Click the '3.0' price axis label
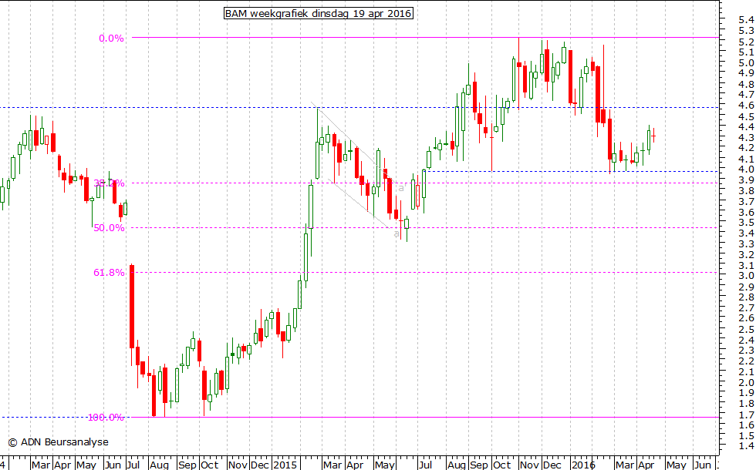Viewport: 756px width, 470px height. (746, 276)
